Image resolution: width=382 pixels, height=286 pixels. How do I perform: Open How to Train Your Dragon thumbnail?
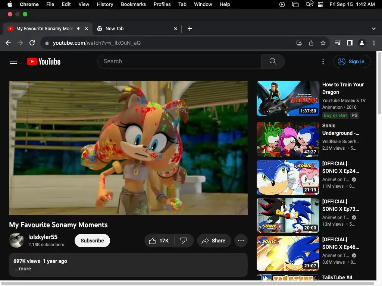click(x=288, y=98)
